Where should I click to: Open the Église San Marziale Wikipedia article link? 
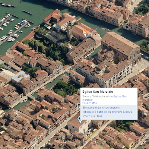(105, 98)
